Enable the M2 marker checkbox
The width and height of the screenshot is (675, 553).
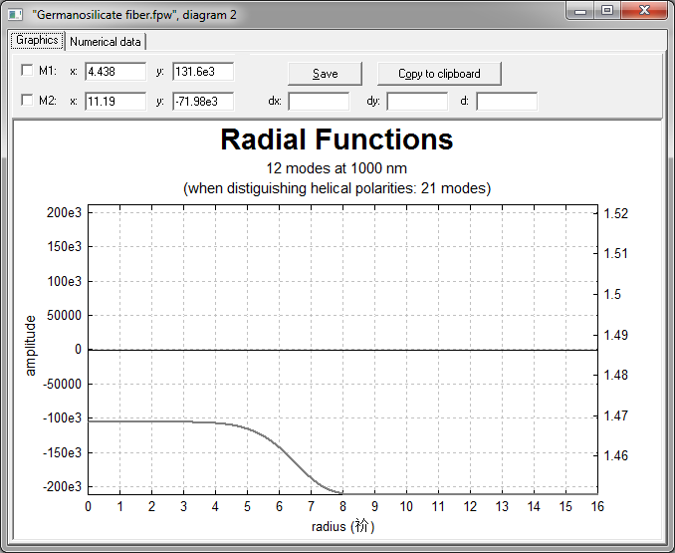point(27,101)
